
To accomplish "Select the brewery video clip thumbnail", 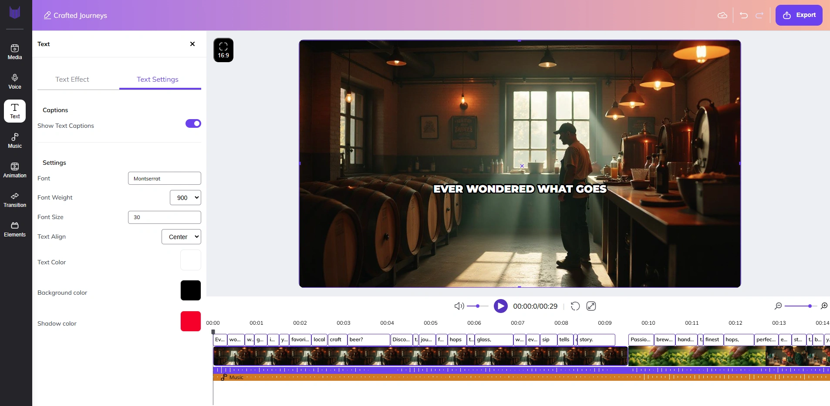I will tap(420, 356).
